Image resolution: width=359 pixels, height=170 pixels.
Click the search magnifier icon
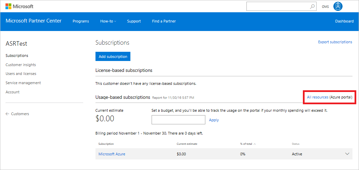[x=312, y=6]
